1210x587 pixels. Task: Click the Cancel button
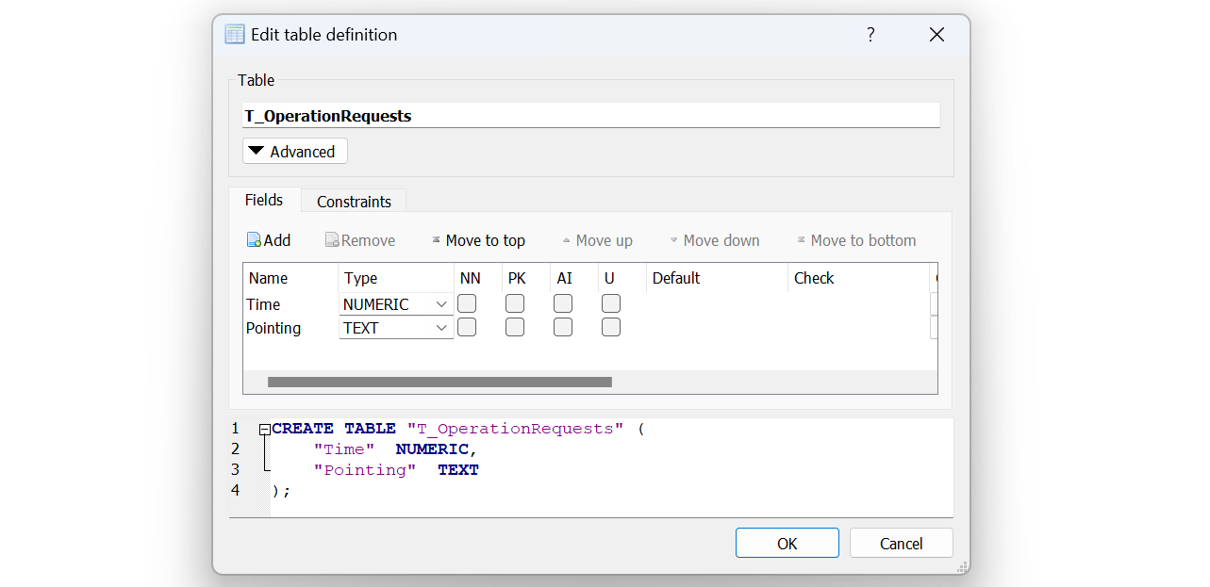901,544
